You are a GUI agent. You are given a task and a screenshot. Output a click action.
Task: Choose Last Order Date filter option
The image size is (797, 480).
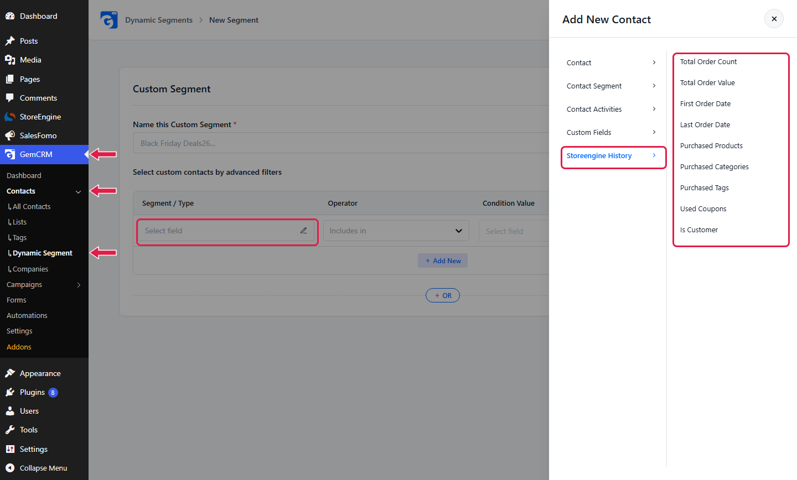tap(705, 124)
